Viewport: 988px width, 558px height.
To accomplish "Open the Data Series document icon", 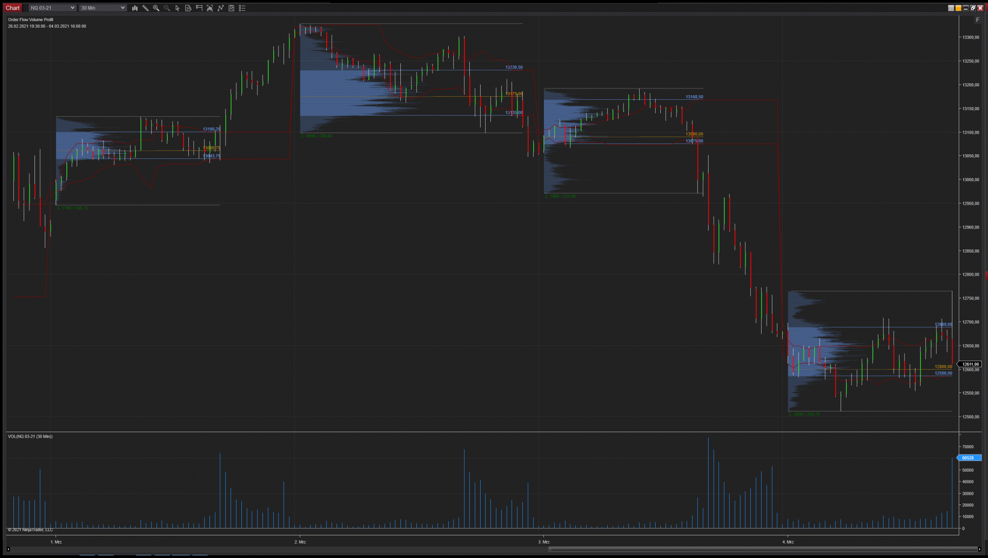I will 188,8.
